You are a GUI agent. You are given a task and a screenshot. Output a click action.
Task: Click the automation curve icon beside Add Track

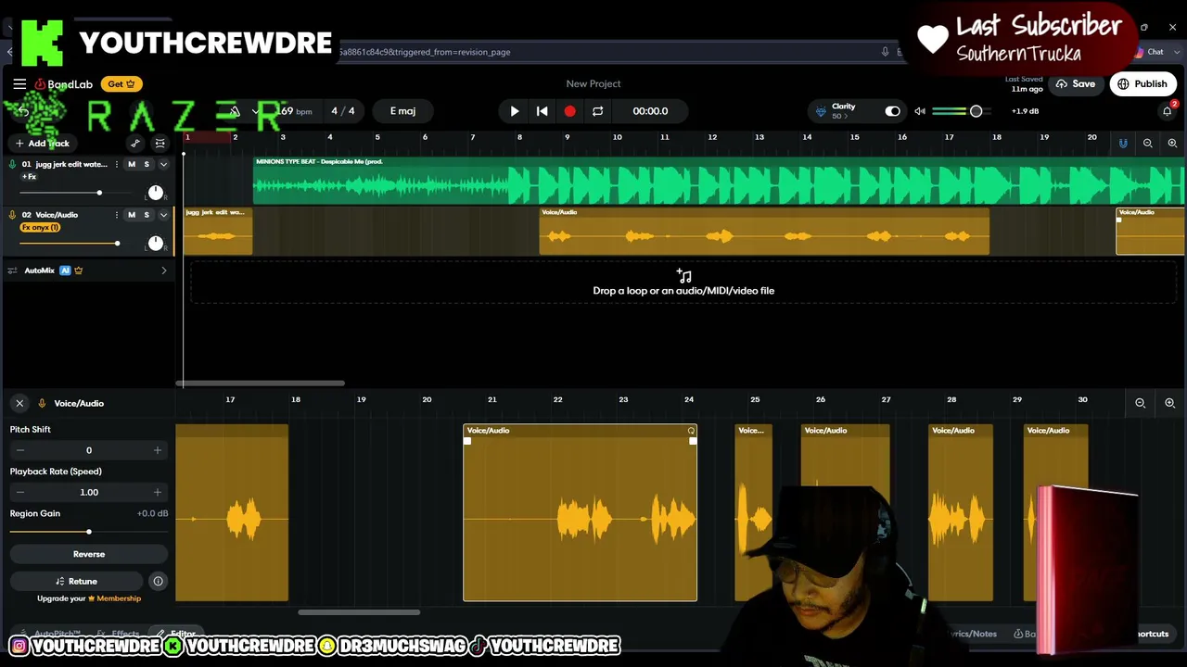135,144
